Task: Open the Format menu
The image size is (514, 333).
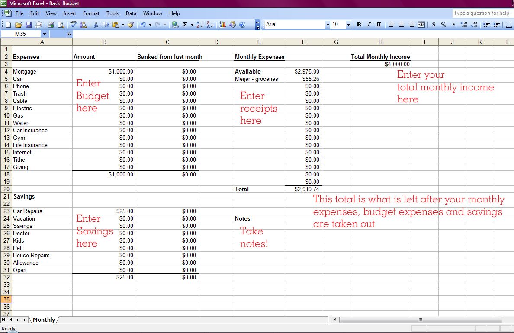Action: (91, 13)
